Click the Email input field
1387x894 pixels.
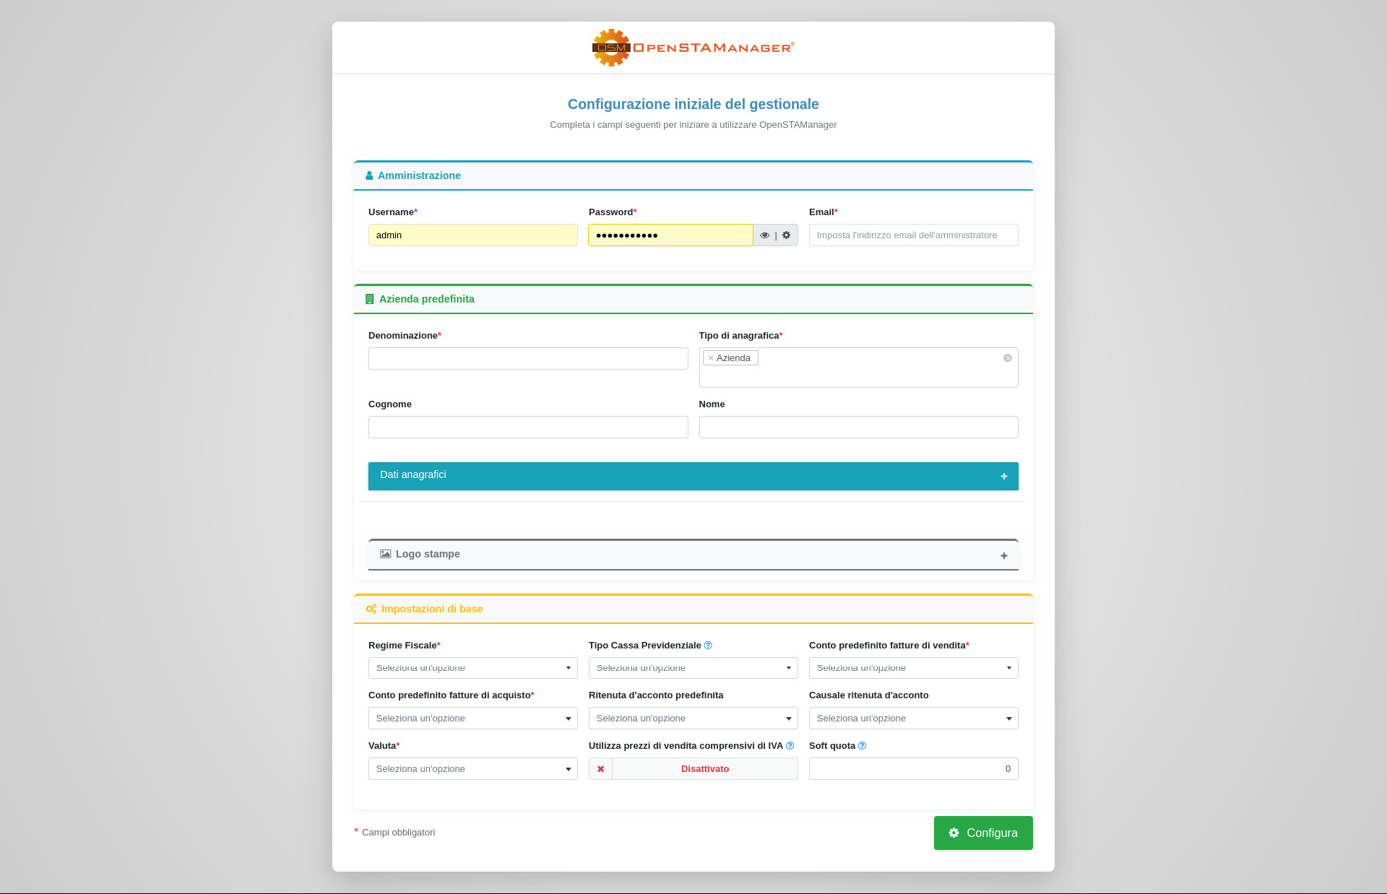pos(913,235)
